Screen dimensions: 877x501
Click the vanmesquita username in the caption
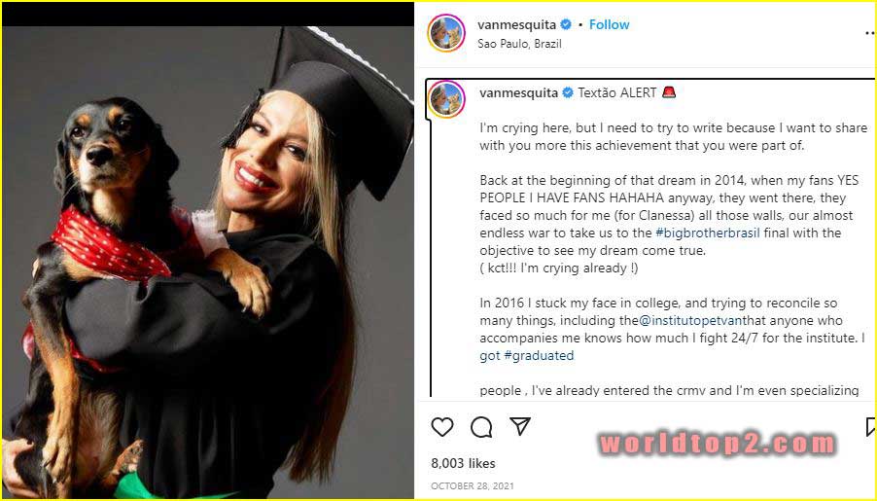pyautogui.click(x=518, y=93)
